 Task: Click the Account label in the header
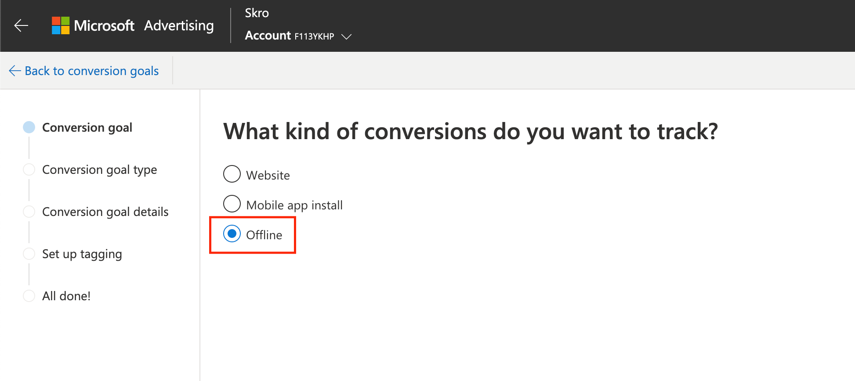coord(268,36)
